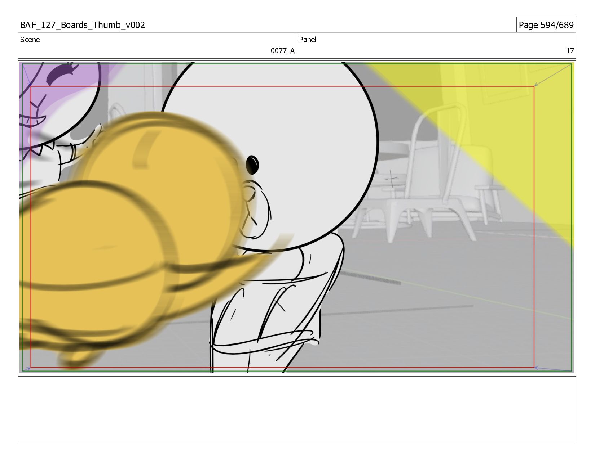
Task: Click the empty notes box below the panel
Action: coord(297,409)
